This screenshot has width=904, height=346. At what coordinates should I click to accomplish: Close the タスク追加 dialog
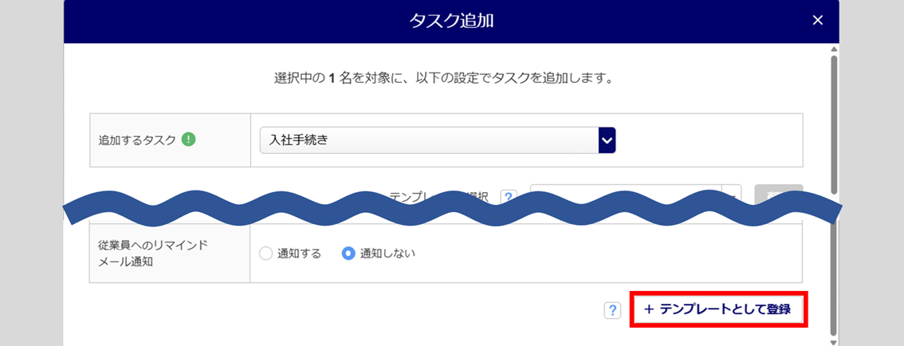pos(817,21)
